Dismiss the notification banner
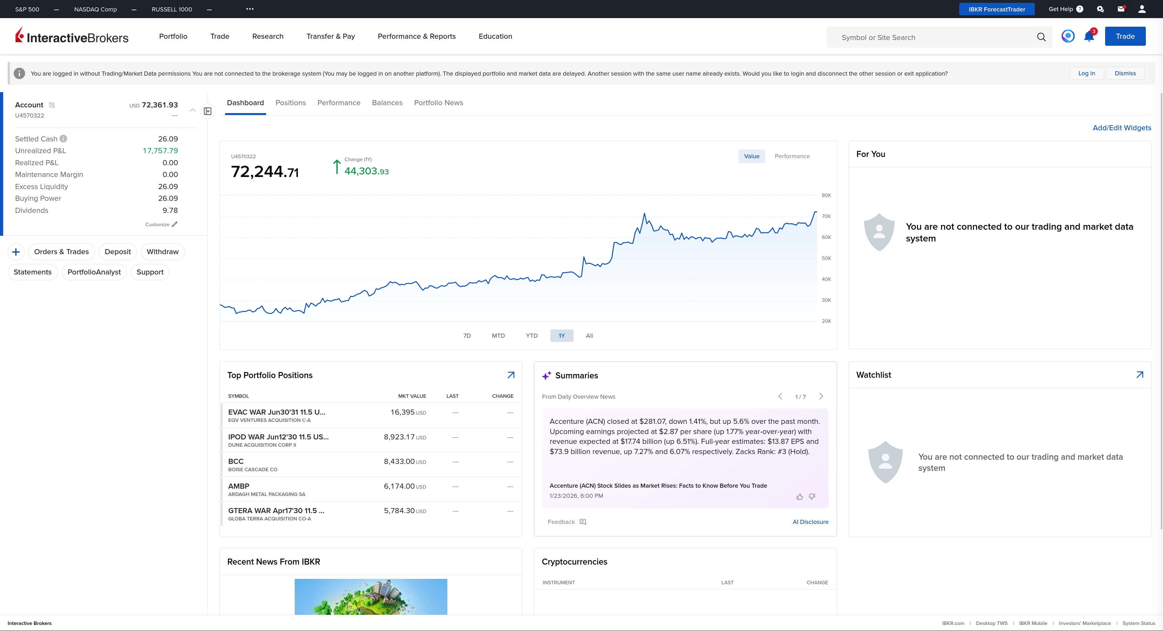Viewport: 1163px width, 631px height. 1125,73
